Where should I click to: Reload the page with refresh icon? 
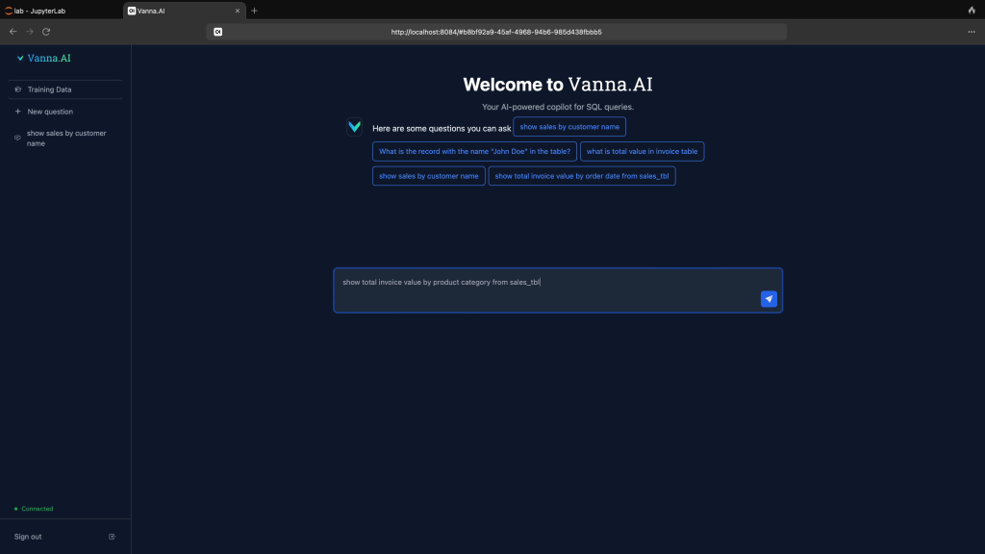tap(46, 32)
